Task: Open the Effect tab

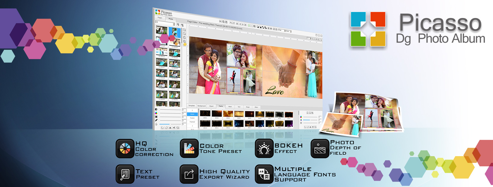Action: pos(256,107)
